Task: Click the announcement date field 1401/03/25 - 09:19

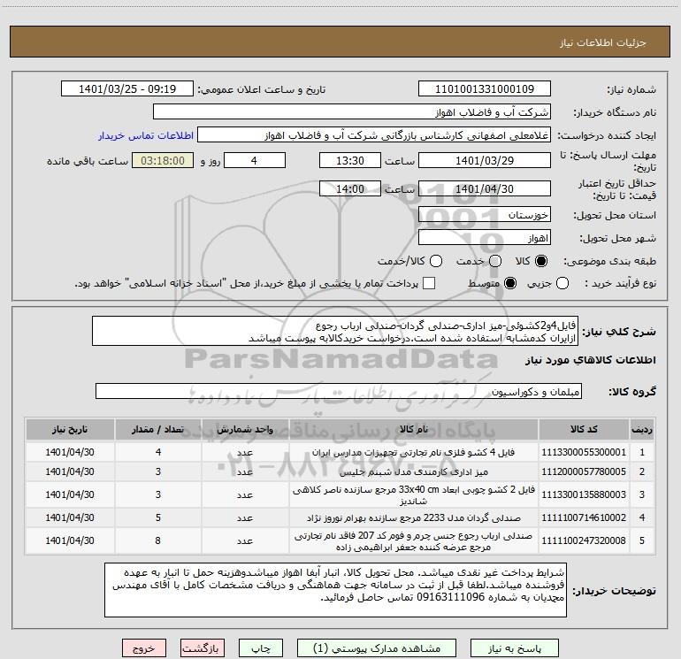Action: pos(127,89)
